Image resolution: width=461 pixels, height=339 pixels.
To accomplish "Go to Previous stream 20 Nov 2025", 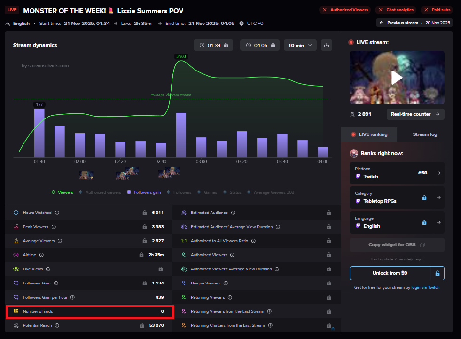I will (414, 23).
